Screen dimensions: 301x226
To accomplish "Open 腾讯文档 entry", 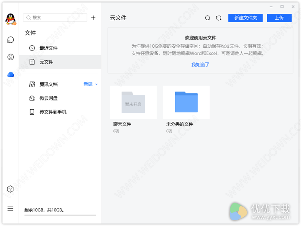I will (x=48, y=85).
